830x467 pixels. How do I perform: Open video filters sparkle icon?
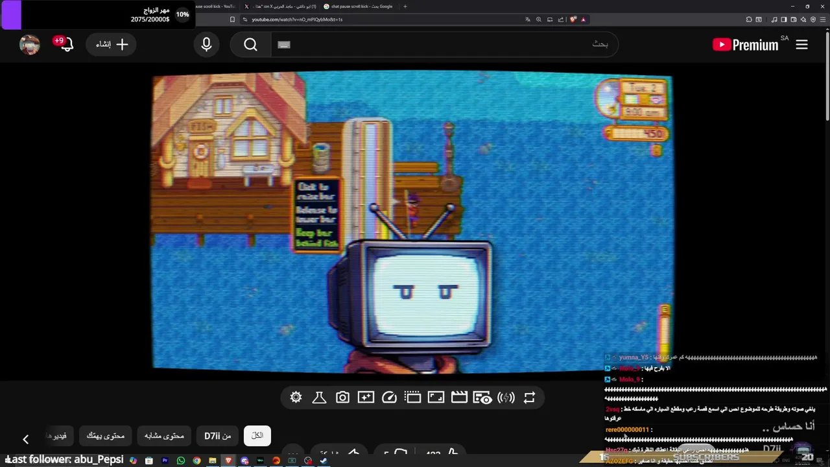tap(366, 398)
